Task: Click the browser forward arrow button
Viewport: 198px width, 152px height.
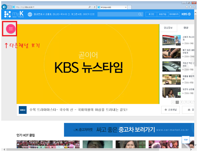Action: tap(10, 7)
